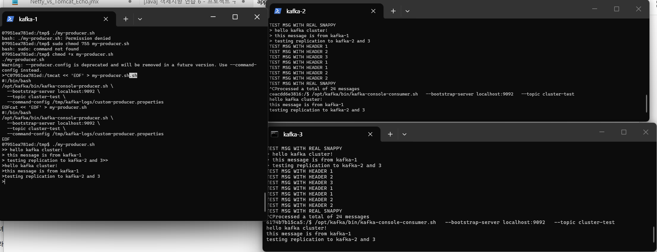
Task: Maximize the kafka-2 terminal window
Action: point(616,9)
